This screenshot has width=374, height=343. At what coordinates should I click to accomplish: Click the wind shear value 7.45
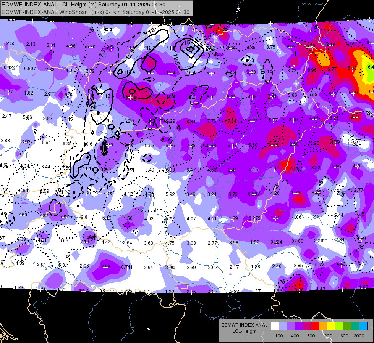pos(68,119)
